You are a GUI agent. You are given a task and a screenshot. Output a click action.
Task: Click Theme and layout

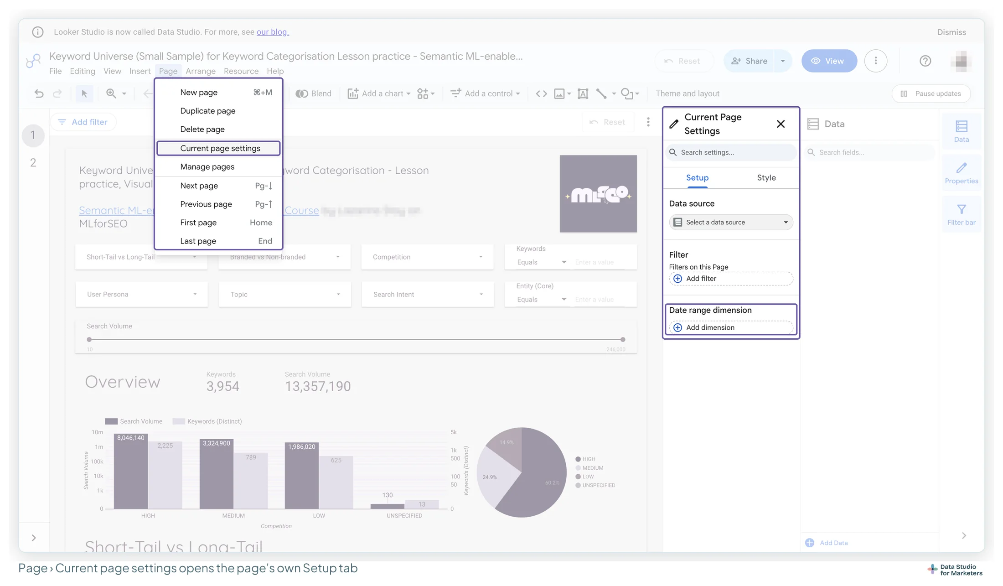tap(687, 93)
